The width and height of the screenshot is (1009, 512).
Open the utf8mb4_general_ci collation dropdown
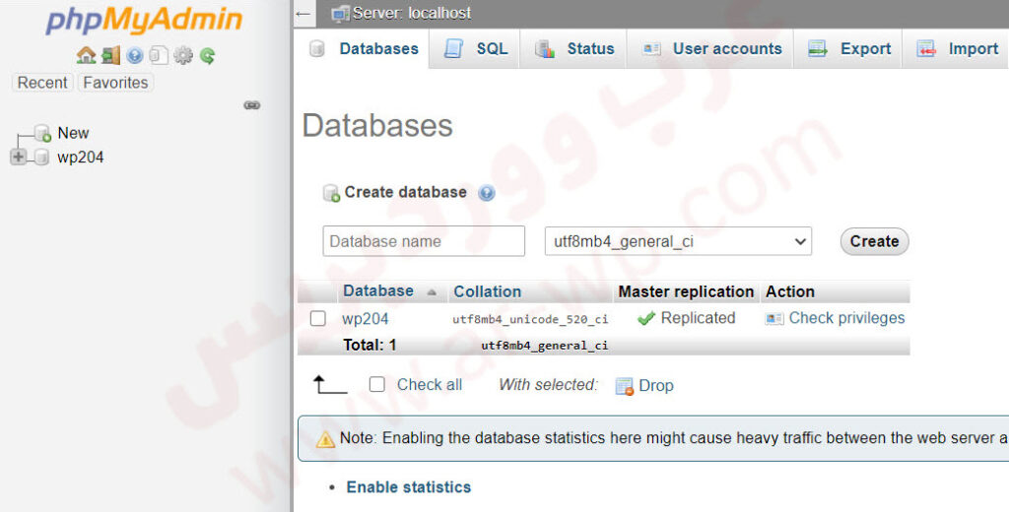point(678,241)
